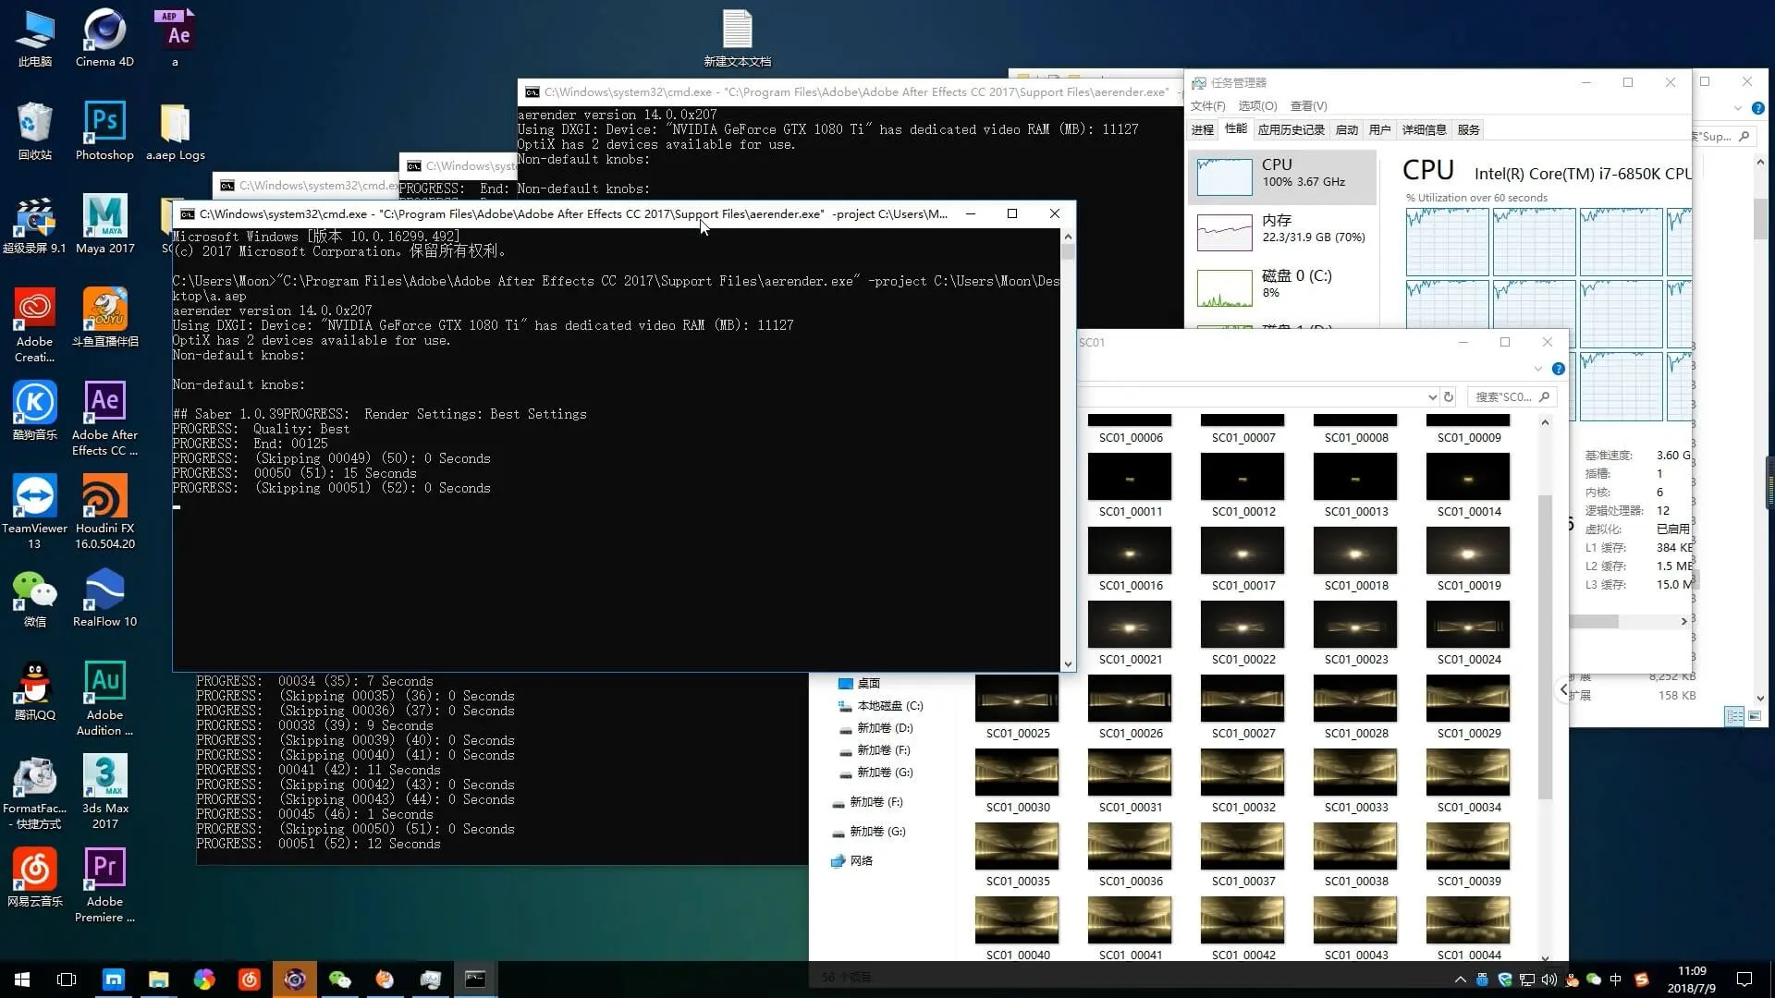The width and height of the screenshot is (1775, 998).
Task: Select the TeamViewer 13 desktop icon
Action: tap(34, 512)
